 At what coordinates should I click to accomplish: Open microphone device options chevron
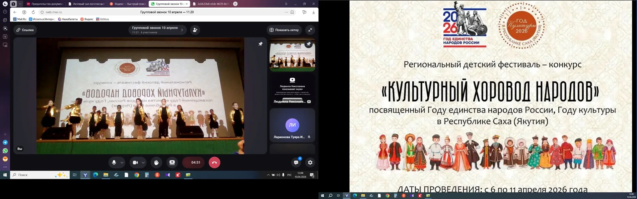coord(122,163)
